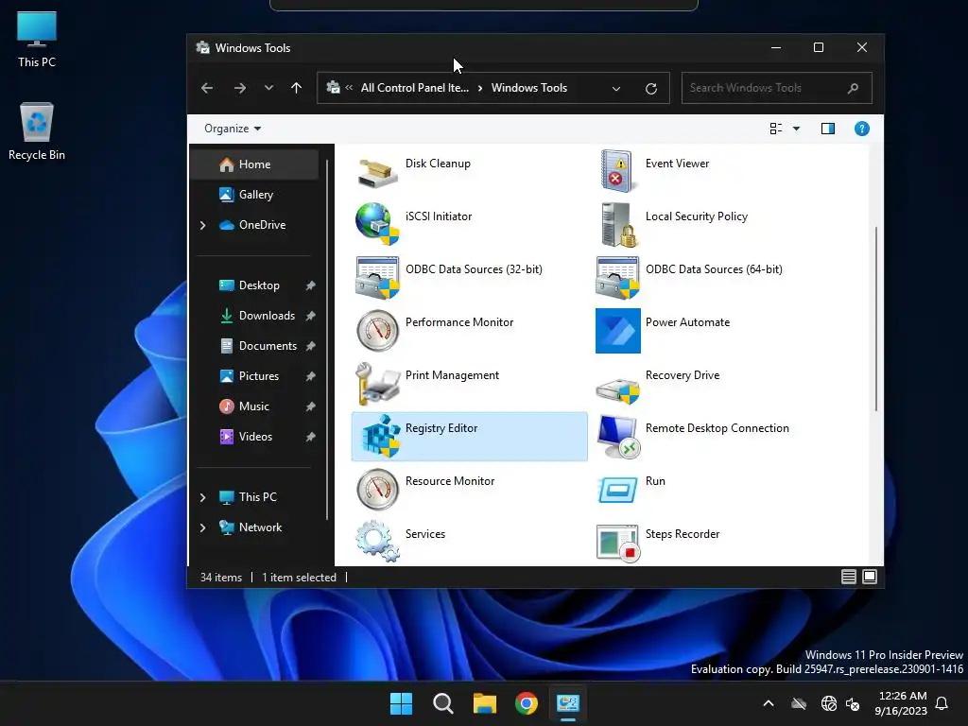968x726 pixels.
Task: Open the clock and date panel
Action: [x=901, y=703]
